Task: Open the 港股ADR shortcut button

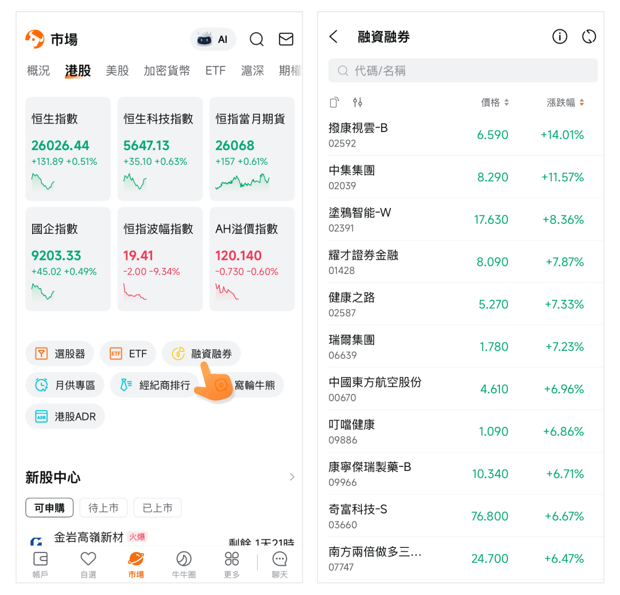Action: (x=65, y=416)
